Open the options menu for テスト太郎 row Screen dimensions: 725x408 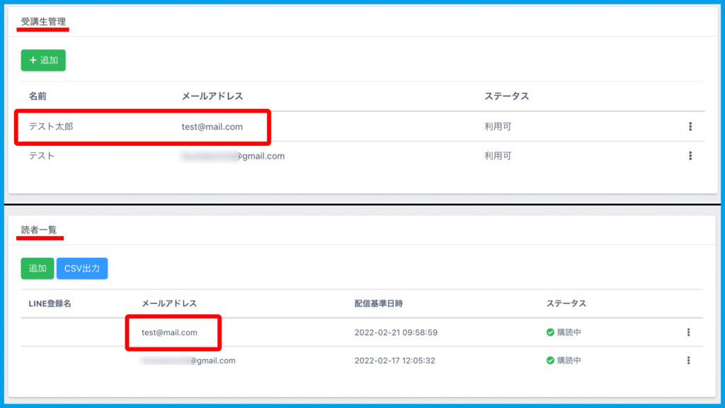click(690, 127)
